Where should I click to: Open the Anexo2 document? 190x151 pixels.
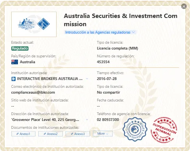(50, 134)
